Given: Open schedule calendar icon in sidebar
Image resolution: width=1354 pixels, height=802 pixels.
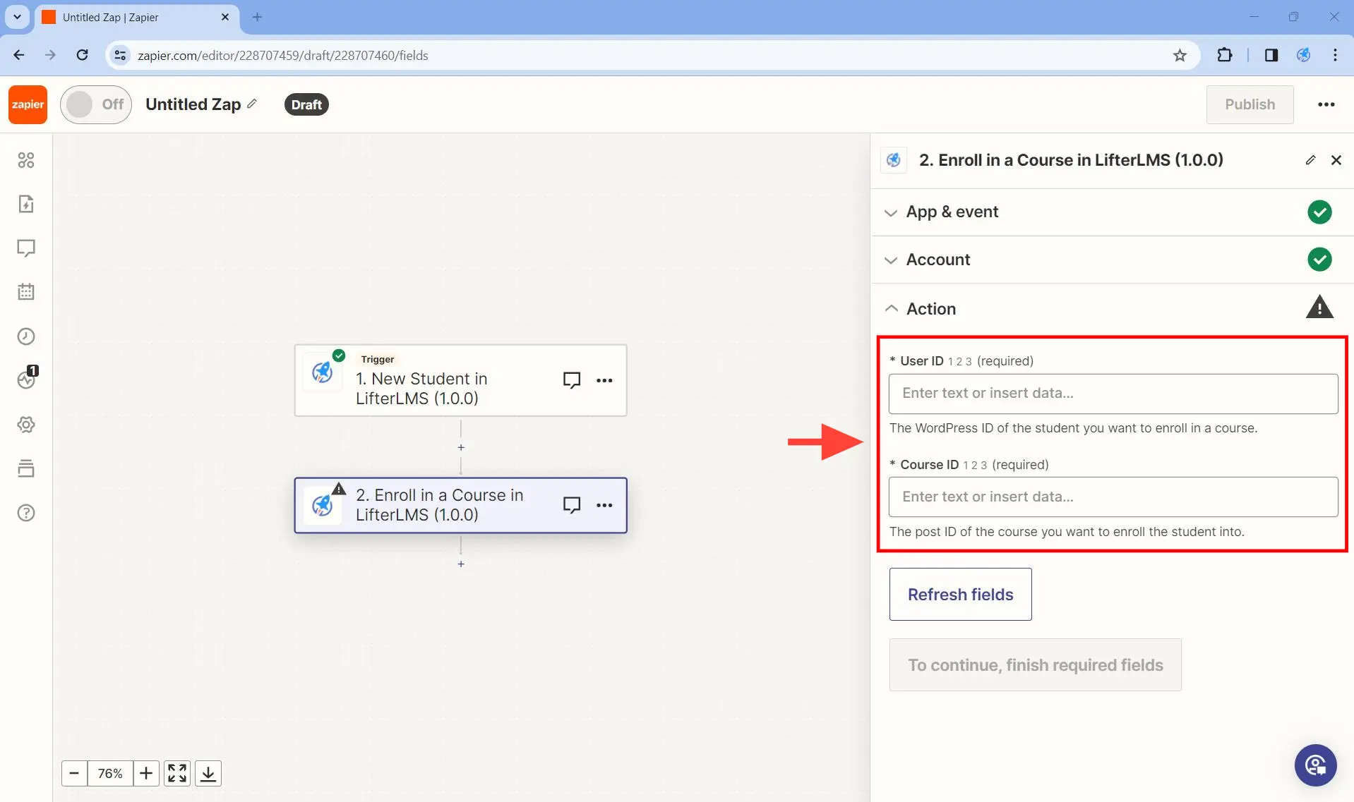Looking at the screenshot, I should point(26,292).
